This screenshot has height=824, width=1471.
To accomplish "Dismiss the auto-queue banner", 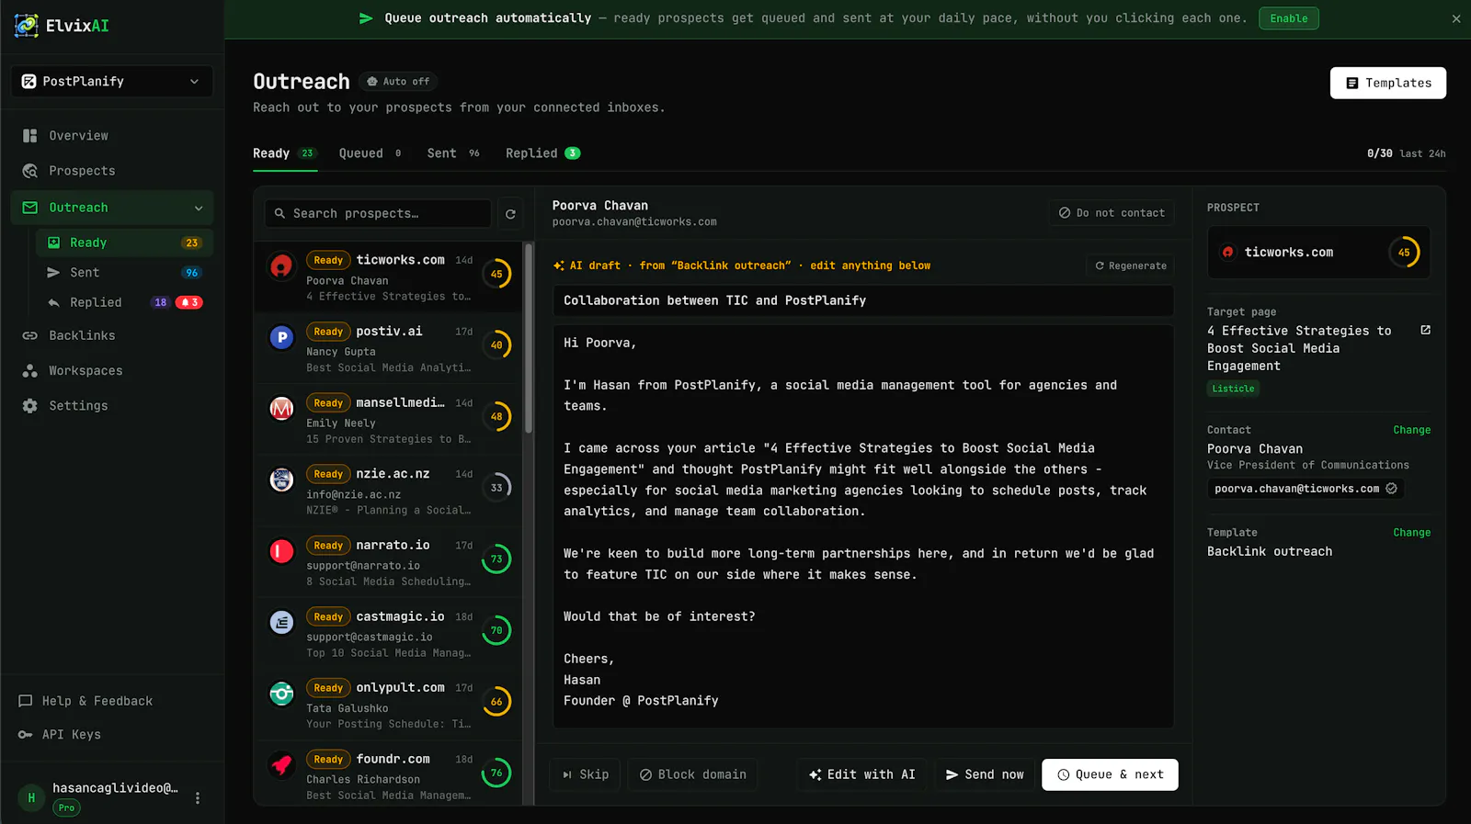I will coord(1456,18).
